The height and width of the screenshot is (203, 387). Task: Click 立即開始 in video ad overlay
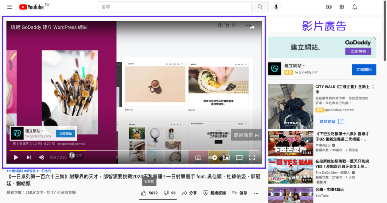[65, 134]
